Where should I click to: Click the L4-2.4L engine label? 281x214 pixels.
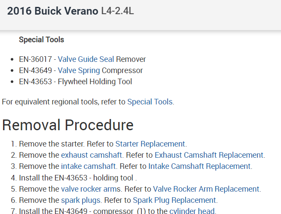pyautogui.click(x=117, y=11)
